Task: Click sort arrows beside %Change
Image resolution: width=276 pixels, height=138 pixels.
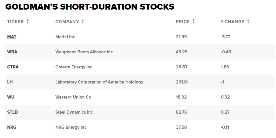Action: coord(248,21)
